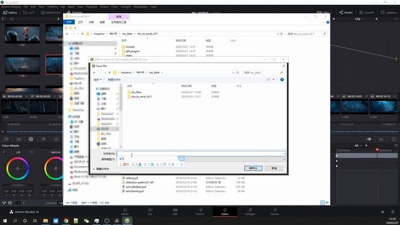Screen dimensions: 400x225
Task: Open the file name history dropdown arrow
Action: point(284,154)
